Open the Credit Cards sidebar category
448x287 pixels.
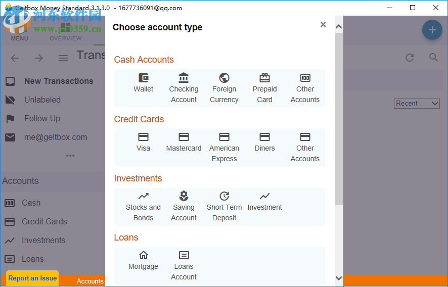[x=44, y=222]
